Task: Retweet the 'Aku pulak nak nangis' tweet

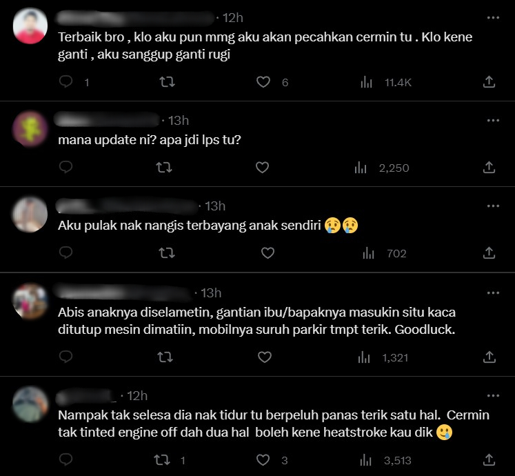Action: [x=167, y=253]
